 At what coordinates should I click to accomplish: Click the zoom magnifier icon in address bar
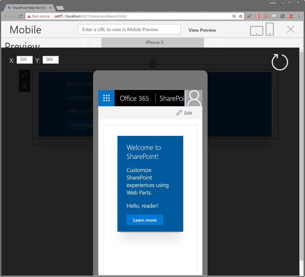(x=234, y=17)
